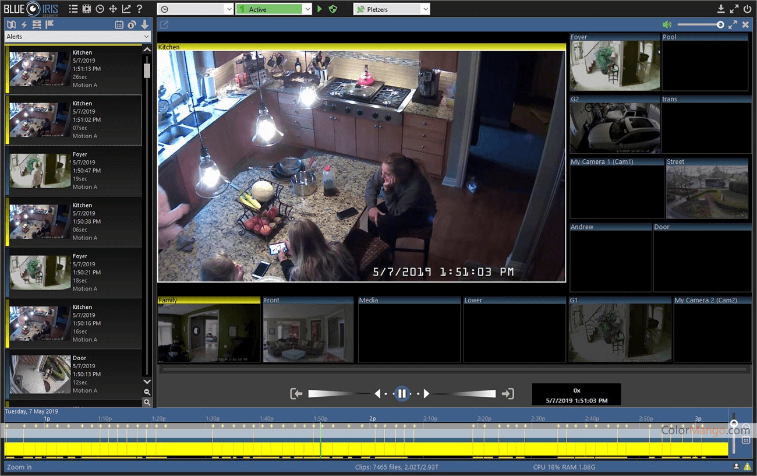Open the schedule clock icon in top toolbar
757x476 pixels.
tap(100, 9)
